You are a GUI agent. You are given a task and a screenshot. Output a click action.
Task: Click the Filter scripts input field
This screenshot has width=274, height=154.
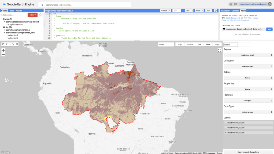(x=14, y=15)
